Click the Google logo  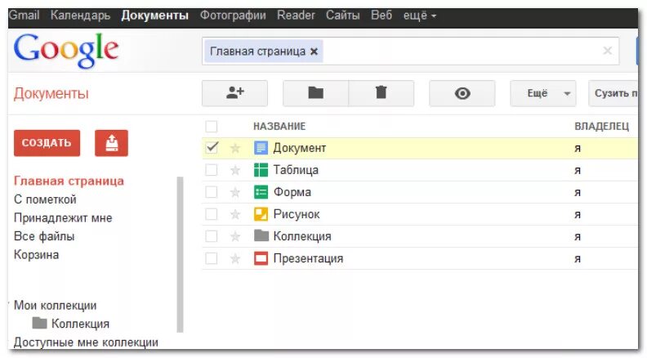[x=66, y=50]
